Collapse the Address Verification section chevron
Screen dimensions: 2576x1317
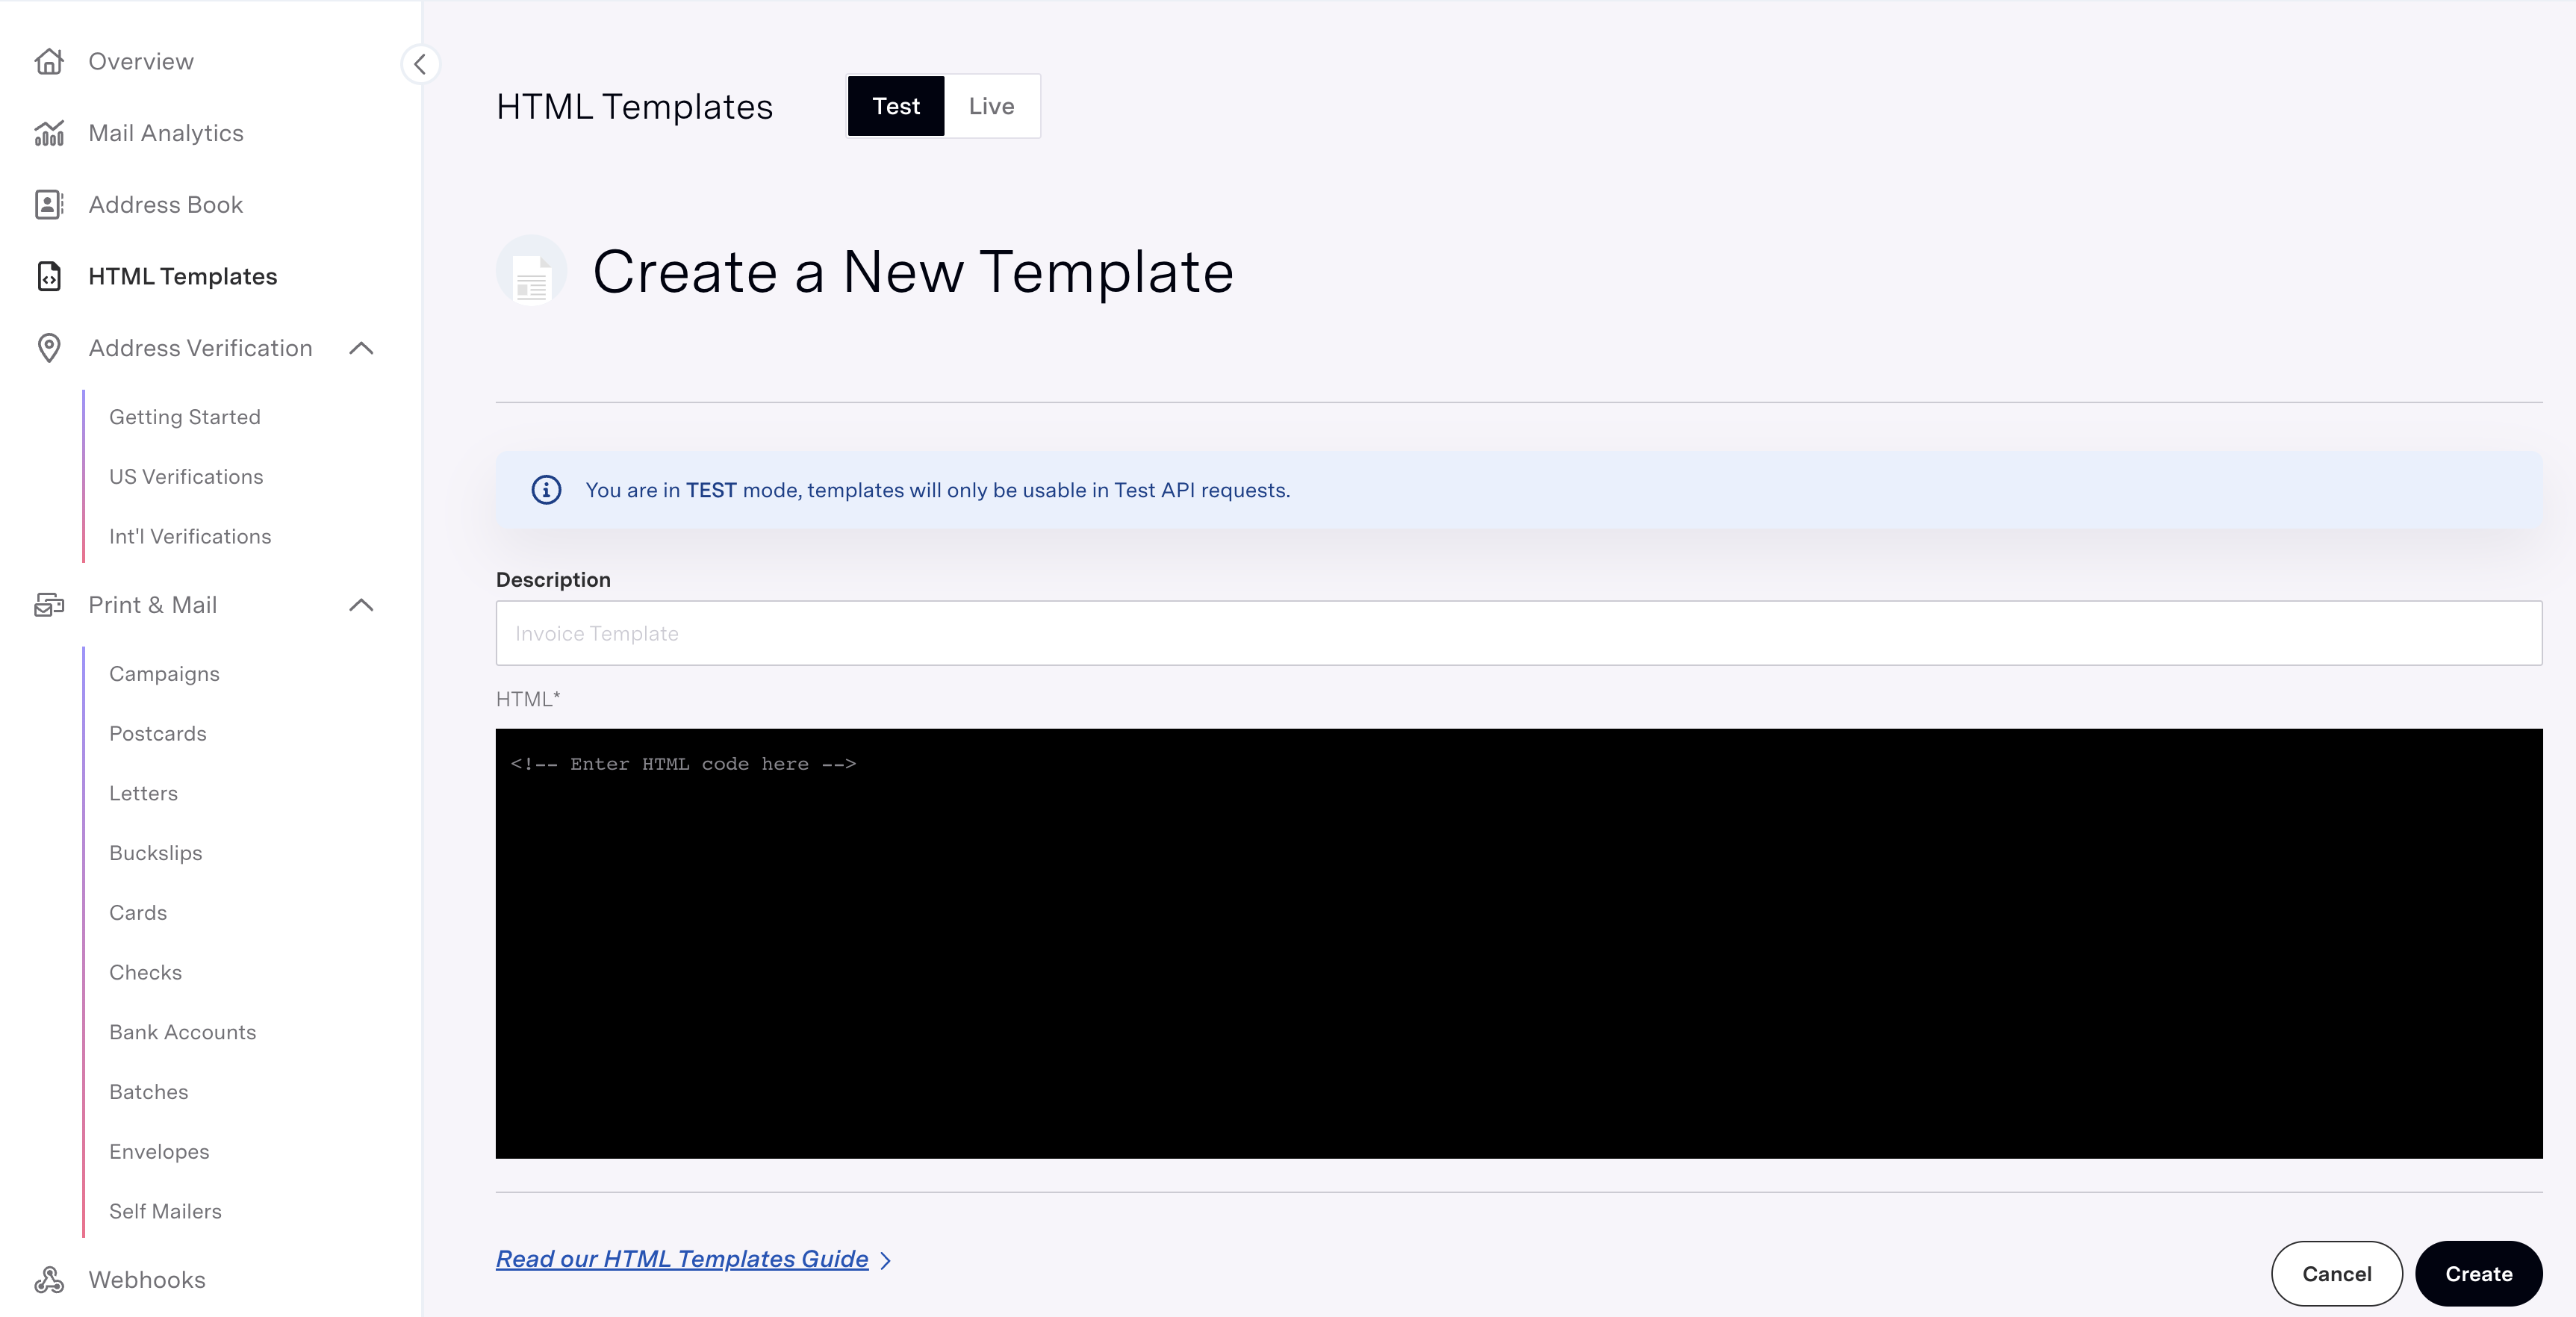click(361, 348)
